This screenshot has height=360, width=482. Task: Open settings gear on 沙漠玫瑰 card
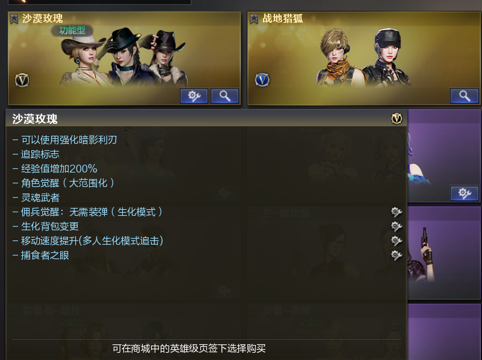tap(194, 96)
